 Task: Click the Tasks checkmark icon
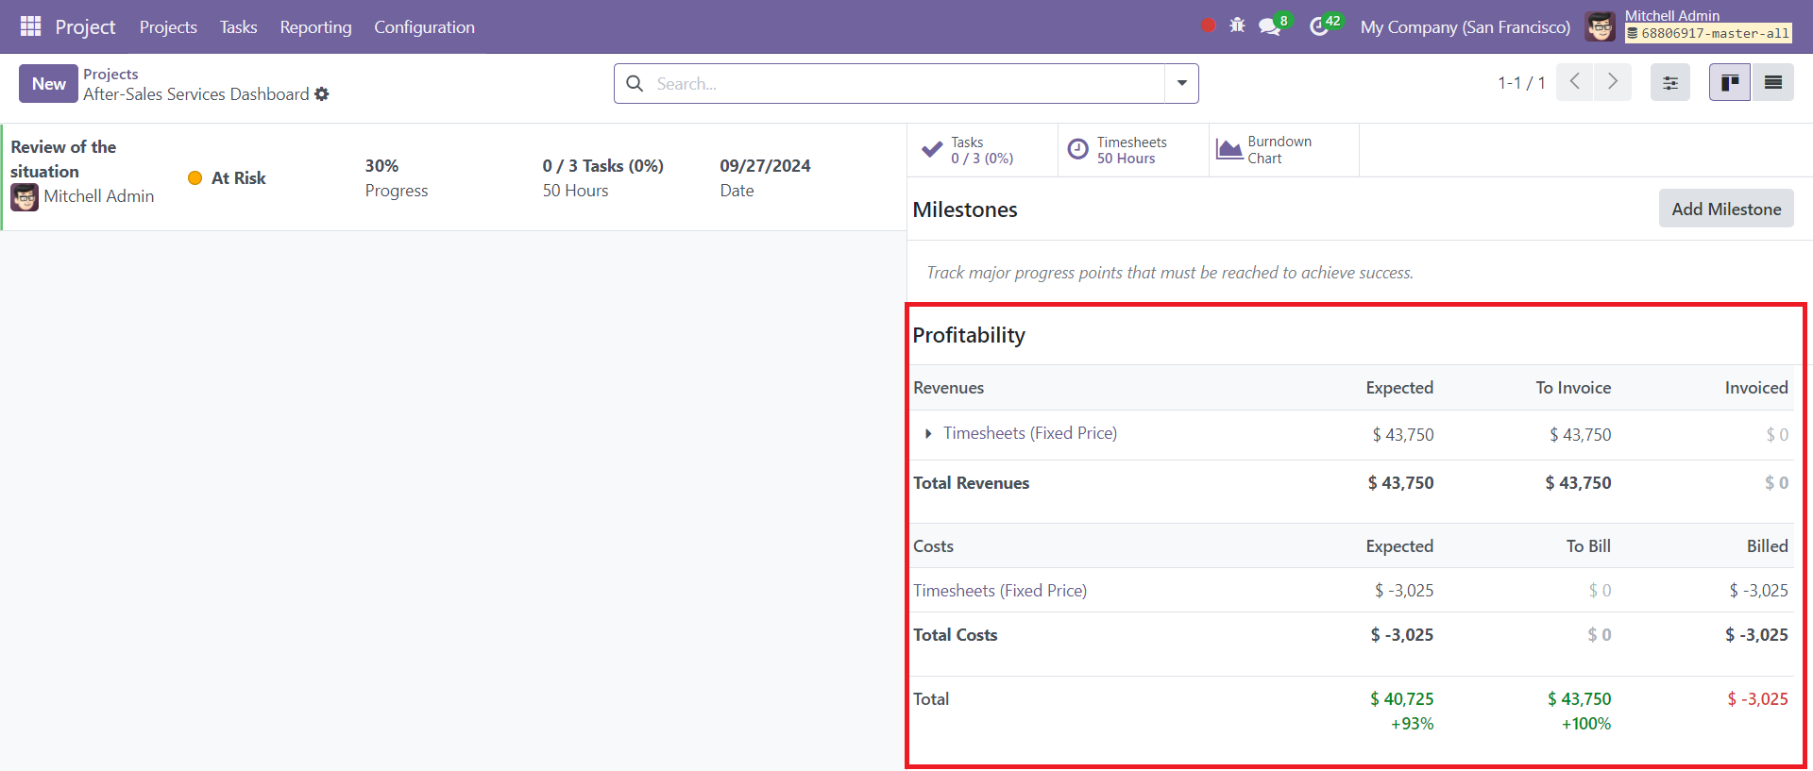[932, 149]
